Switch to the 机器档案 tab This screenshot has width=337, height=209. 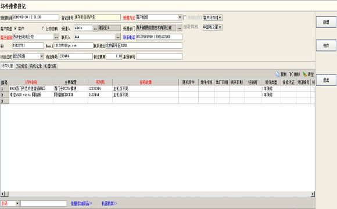point(51,66)
